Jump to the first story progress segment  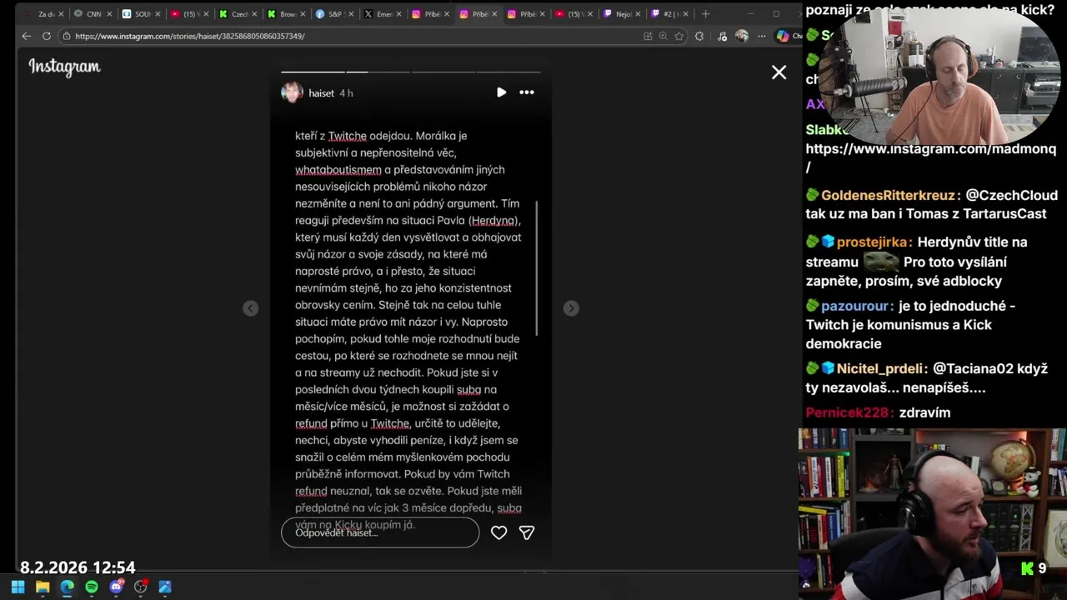pos(313,72)
